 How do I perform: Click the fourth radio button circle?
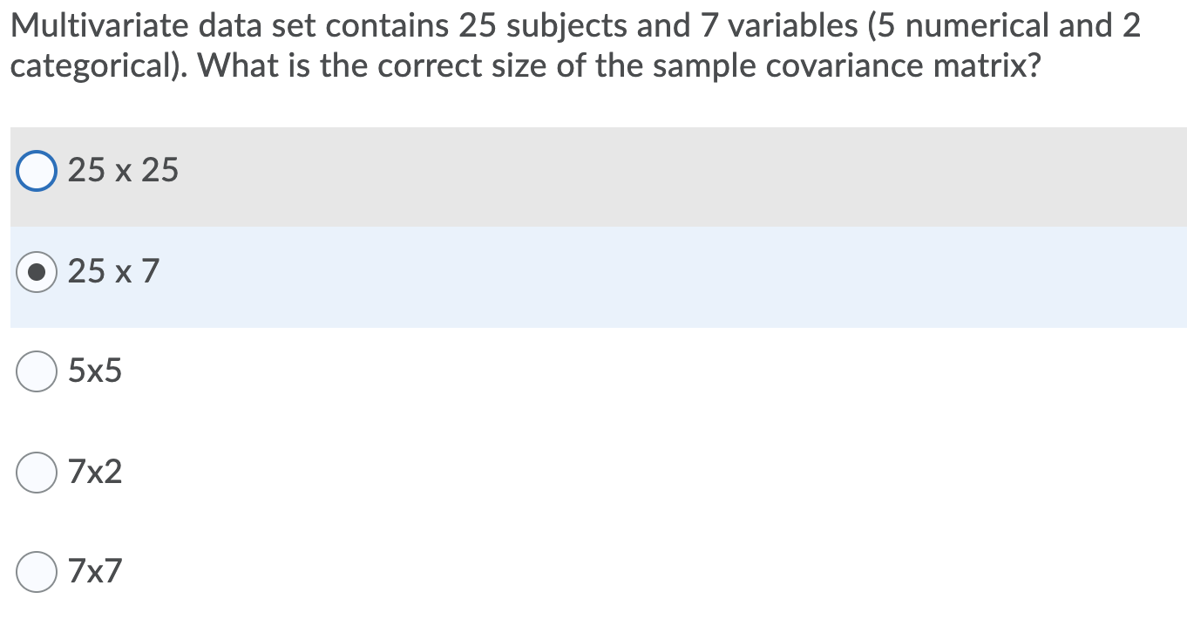[x=36, y=472]
